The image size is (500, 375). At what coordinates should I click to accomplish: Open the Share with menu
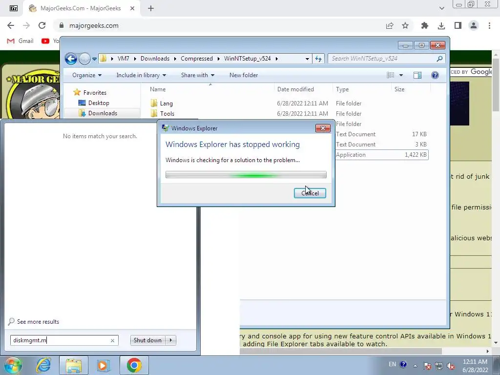(x=198, y=75)
